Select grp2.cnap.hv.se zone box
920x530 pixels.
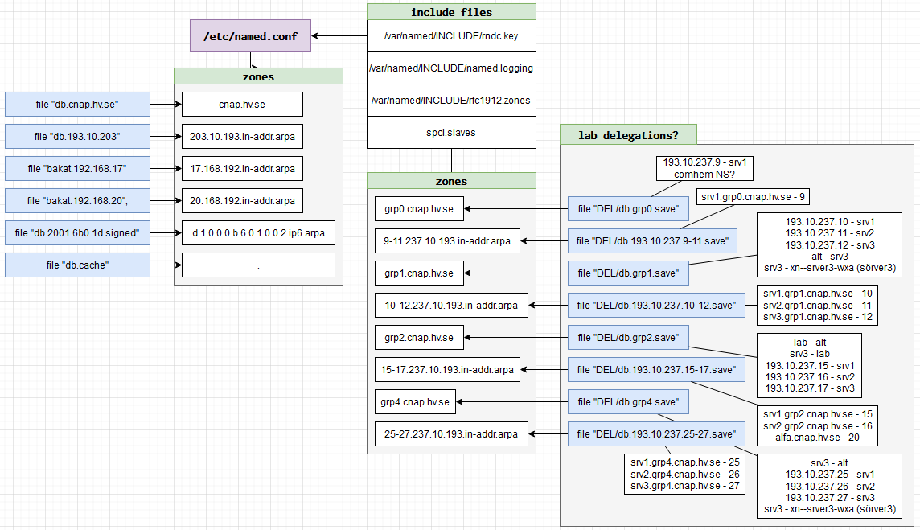coord(419,338)
